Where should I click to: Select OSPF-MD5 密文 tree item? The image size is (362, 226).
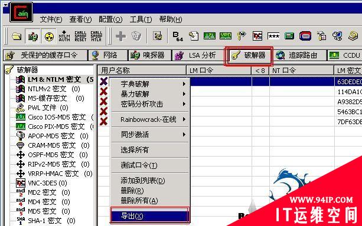coord(58,155)
